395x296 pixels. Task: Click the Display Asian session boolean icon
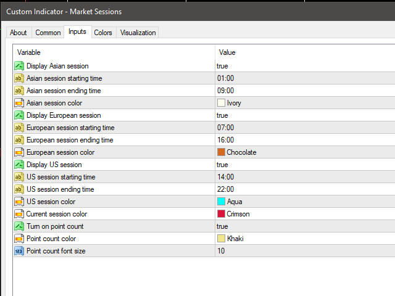19,66
